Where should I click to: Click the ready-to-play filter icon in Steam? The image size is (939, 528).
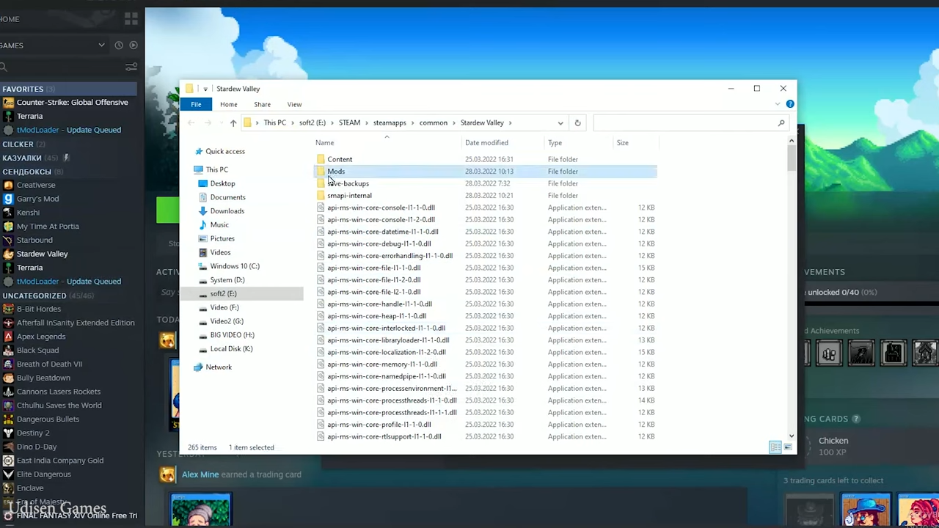click(x=134, y=45)
